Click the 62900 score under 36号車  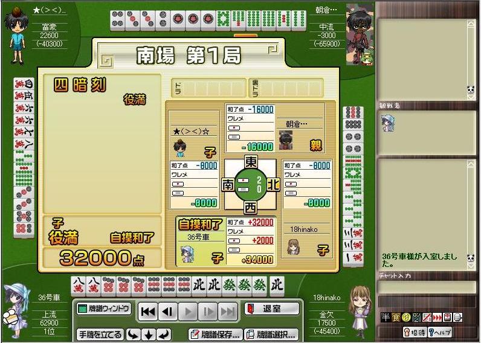(49, 322)
